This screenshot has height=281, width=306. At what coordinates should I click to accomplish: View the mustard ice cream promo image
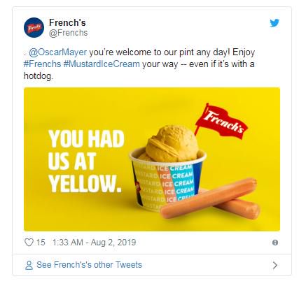pyautogui.click(x=152, y=159)
